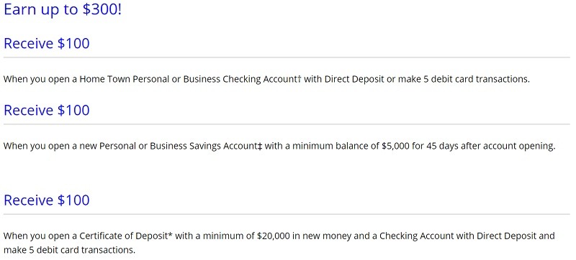Click the words 'new money' in CD offer

coord(320,236)
